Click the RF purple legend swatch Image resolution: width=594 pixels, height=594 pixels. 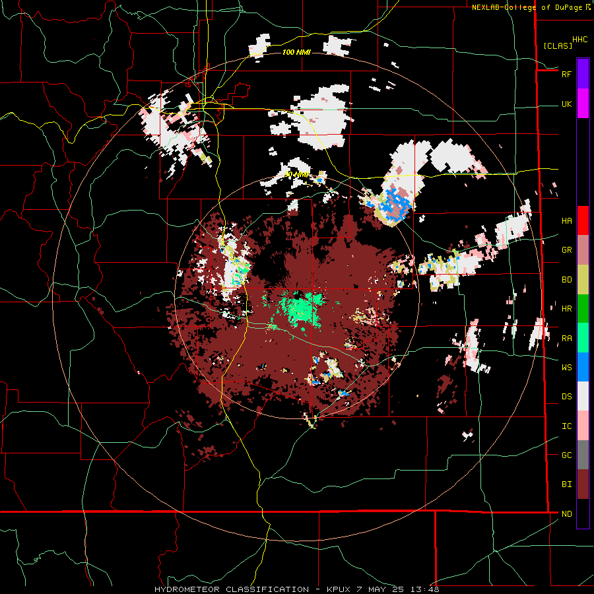(x=583, y=74)
